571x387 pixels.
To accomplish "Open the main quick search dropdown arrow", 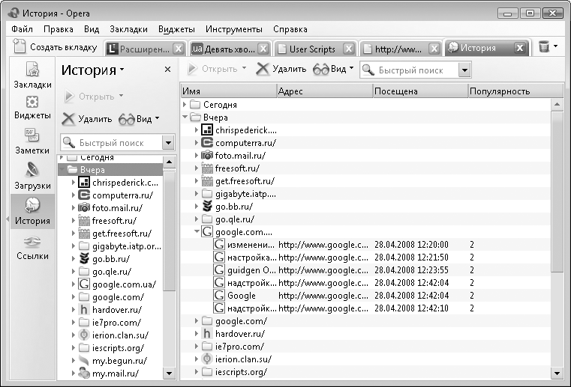I will click(464, 70).
